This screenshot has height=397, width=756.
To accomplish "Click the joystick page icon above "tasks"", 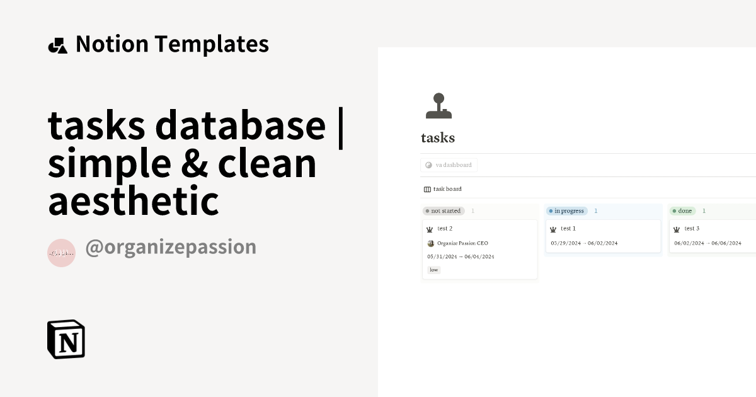I will 438,105.
